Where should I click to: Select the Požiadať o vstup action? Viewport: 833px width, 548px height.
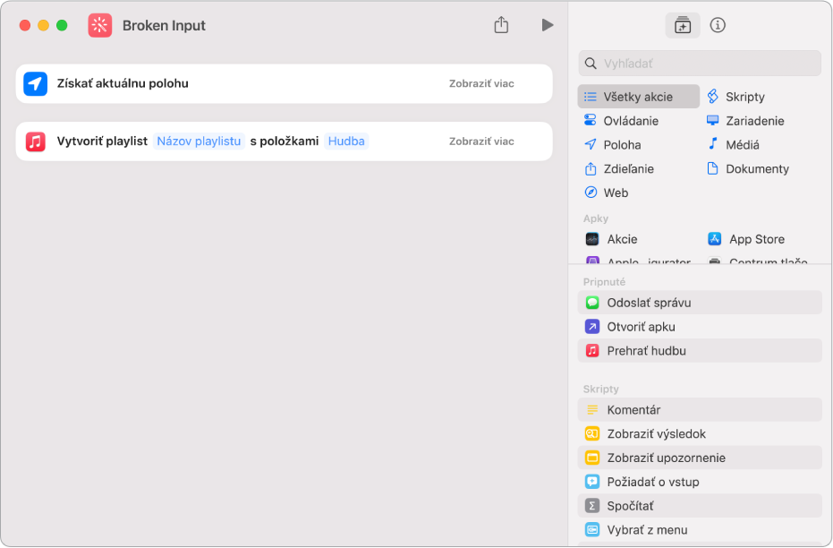point(699,482)
